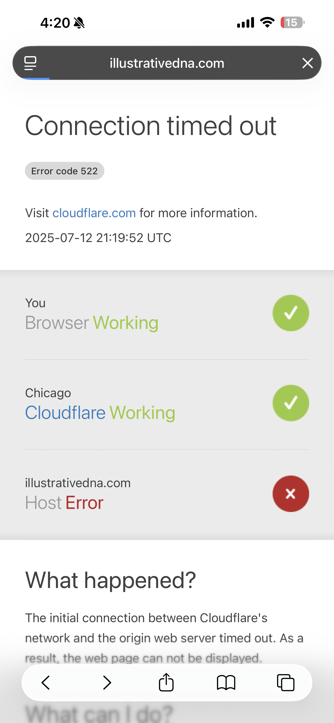Image resolution: width=334 pixels, height=723 pixels.
Task: Stop loading with the X button
Action: tap(308, 63)
